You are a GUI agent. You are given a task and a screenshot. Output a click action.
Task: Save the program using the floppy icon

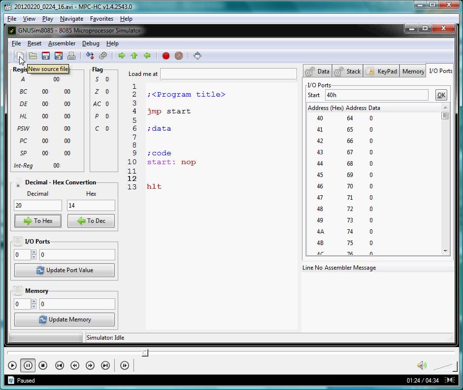point(46,56)
